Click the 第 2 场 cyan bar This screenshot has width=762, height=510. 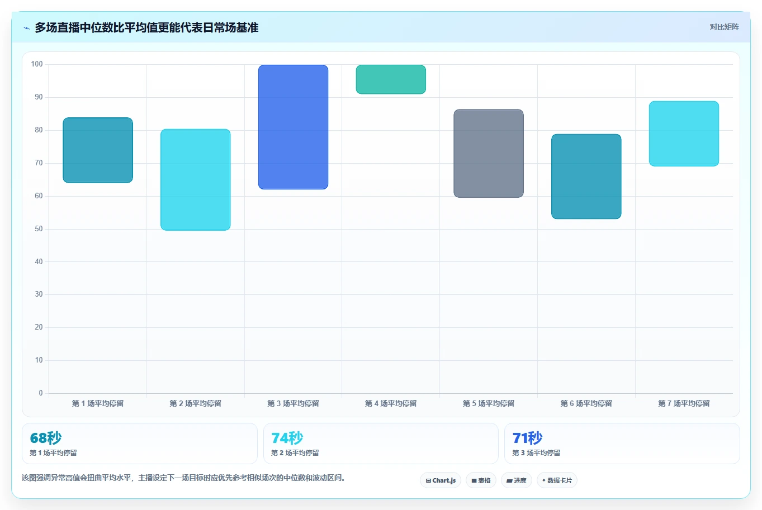(196, 180)
